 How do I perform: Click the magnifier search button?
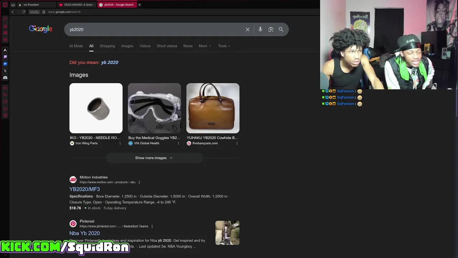click(x=281, y=29)
